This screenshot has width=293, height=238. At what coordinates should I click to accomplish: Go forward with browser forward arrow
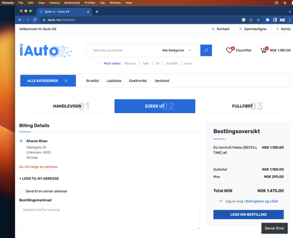point(28,20)
